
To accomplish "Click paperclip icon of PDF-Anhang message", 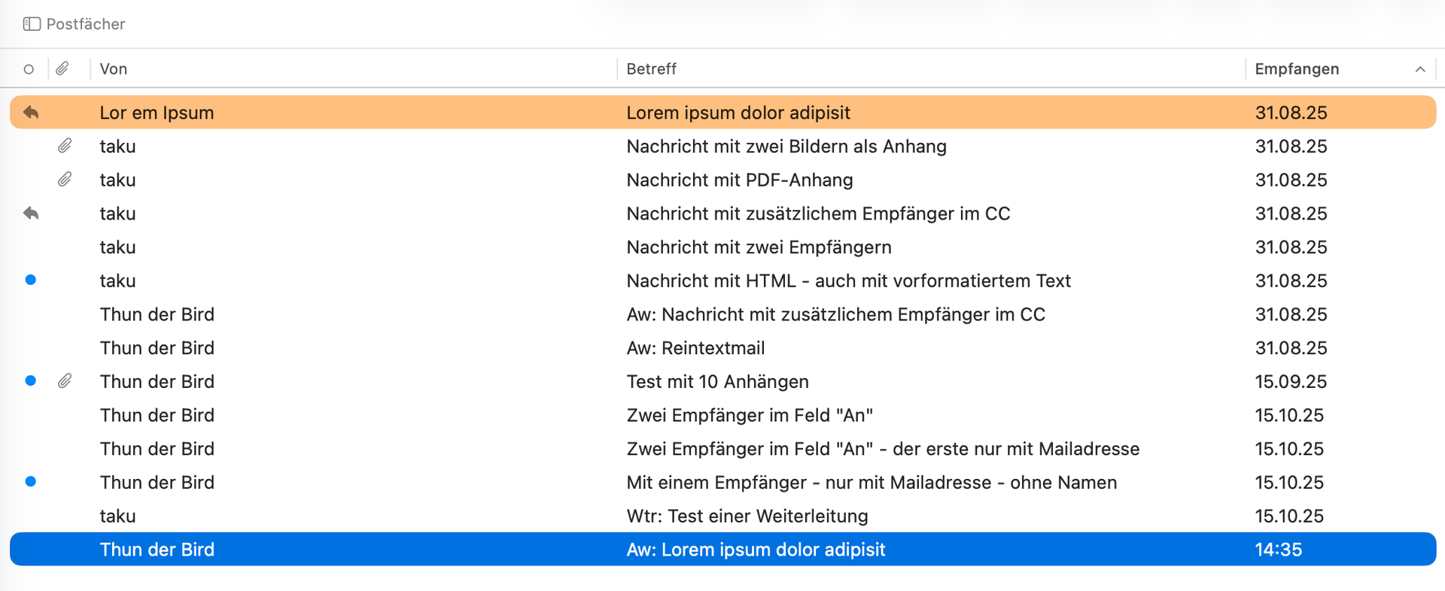I will point(65,180).
